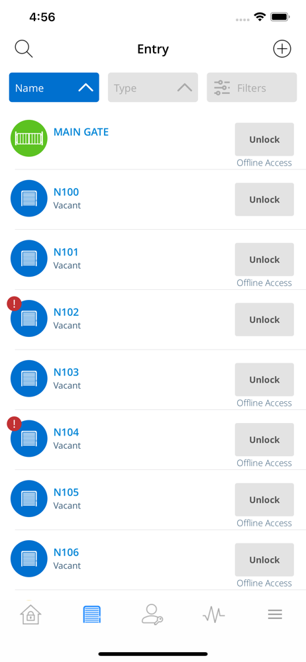Select the Entry units tab icon
306x662 pixels.
92,614
